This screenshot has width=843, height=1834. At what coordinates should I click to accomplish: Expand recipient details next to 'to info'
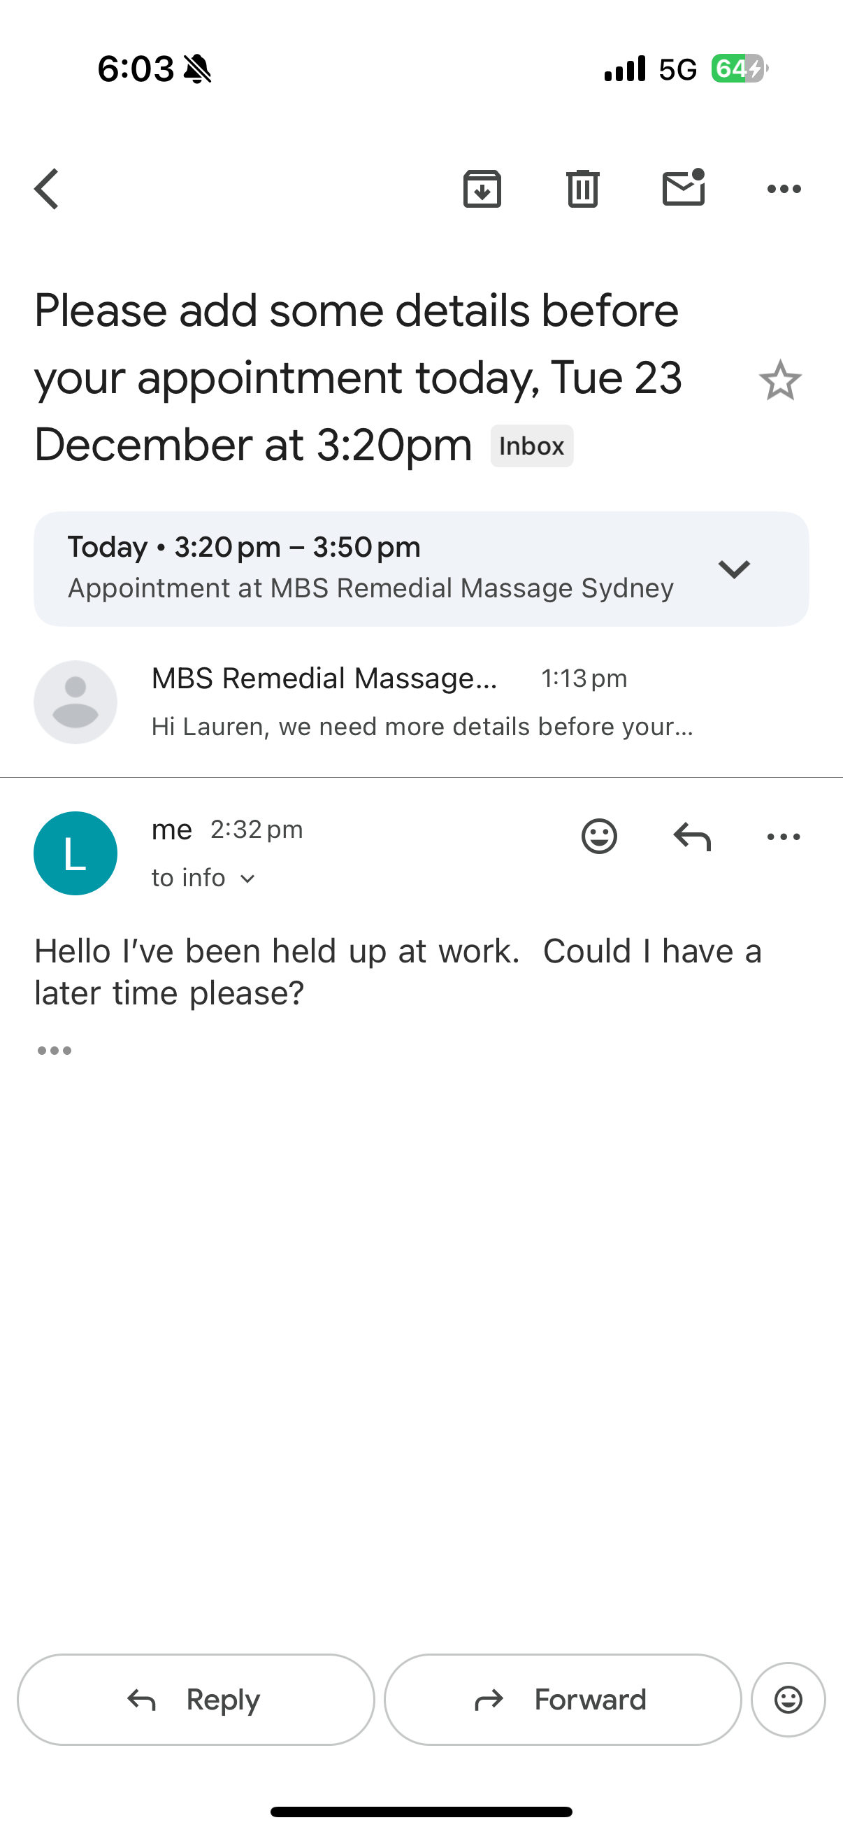pyautogui.click(x=247, y=879)
